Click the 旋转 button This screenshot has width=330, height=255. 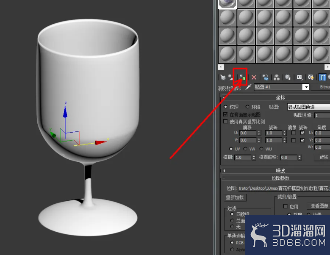tap(322, 158)
